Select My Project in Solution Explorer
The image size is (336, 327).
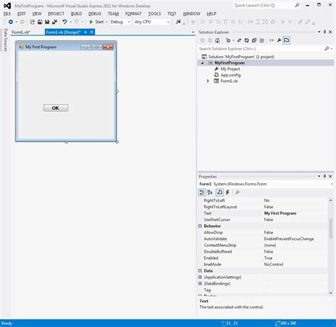click(230, 69)
